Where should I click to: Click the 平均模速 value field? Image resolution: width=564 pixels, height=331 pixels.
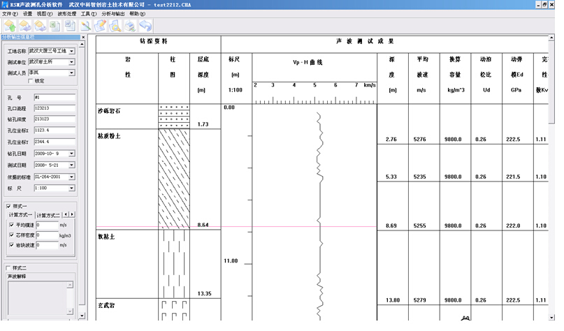pyautogui.click(x=46, y=226)
